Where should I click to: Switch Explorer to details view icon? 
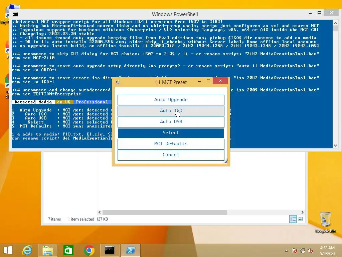point(293,219)
